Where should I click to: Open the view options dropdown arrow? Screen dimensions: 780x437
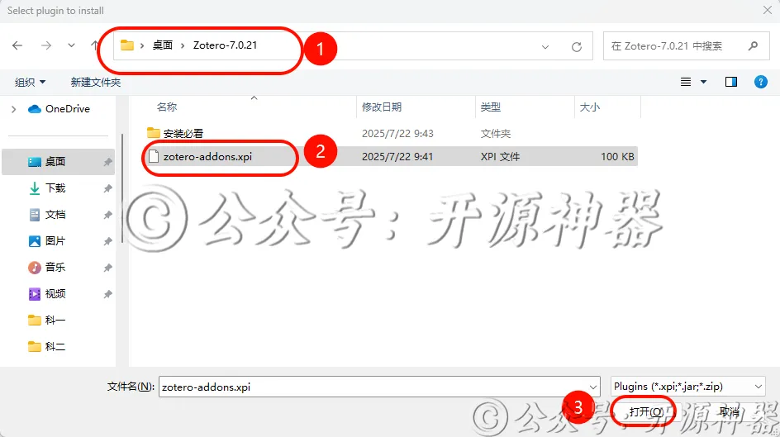[x=703, y=82]
